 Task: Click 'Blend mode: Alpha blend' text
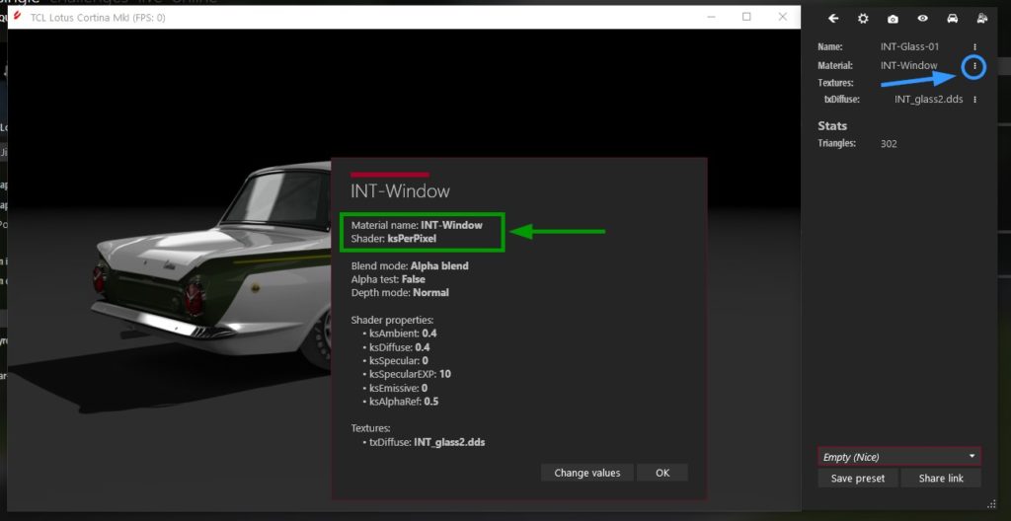pos(410,265)
